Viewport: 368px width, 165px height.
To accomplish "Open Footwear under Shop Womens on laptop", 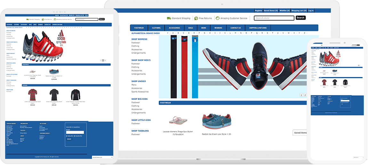I will (136, 43).
